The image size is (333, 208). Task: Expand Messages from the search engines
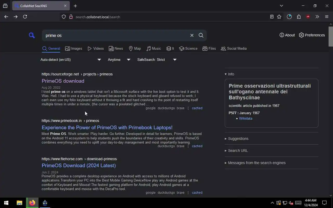[x=255, y=163]
